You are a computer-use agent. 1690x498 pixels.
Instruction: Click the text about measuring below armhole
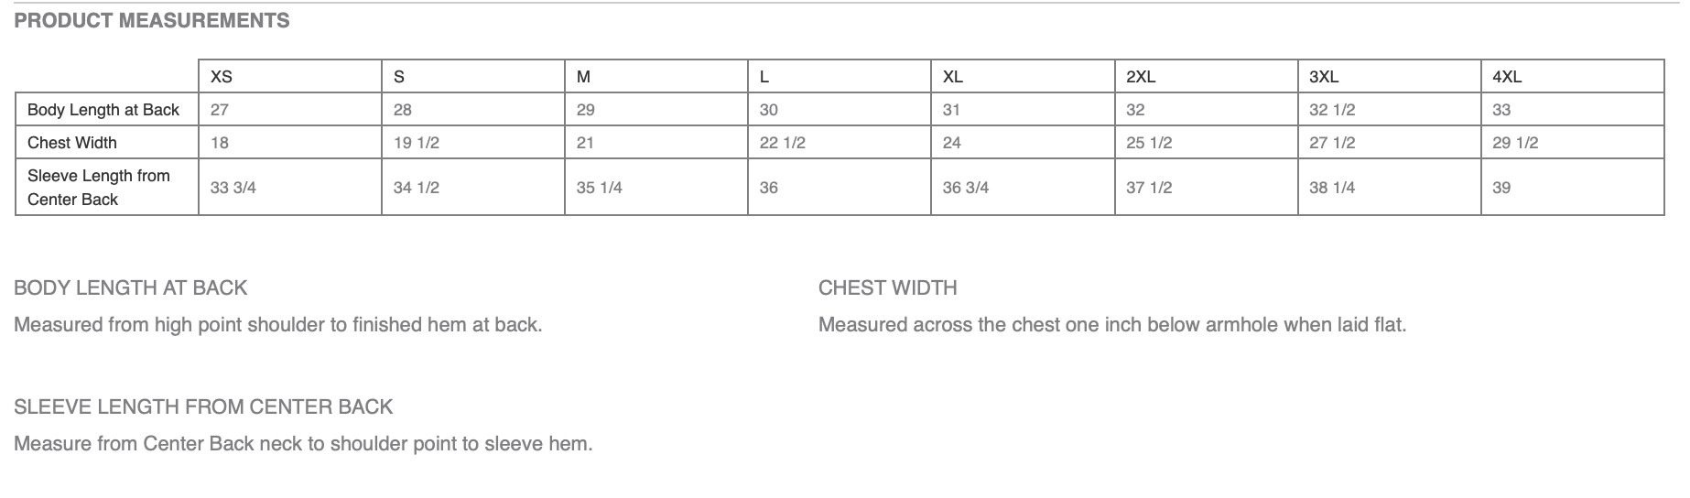[x=1112, y=324]
